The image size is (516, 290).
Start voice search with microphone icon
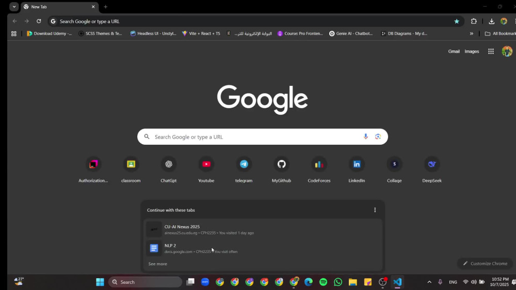[366, 137]
